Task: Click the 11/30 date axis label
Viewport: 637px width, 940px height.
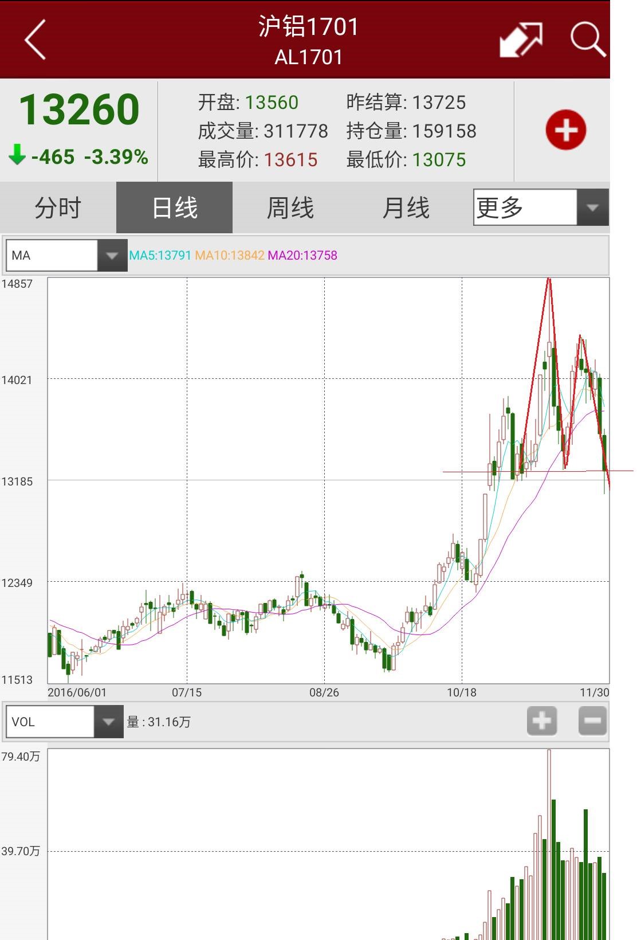Action: click(x=595, y=692)
